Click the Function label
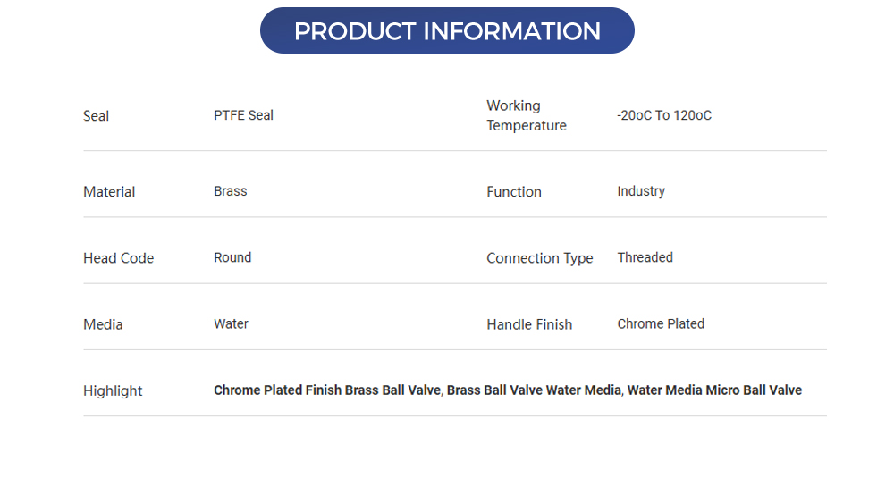 [513, 192]
